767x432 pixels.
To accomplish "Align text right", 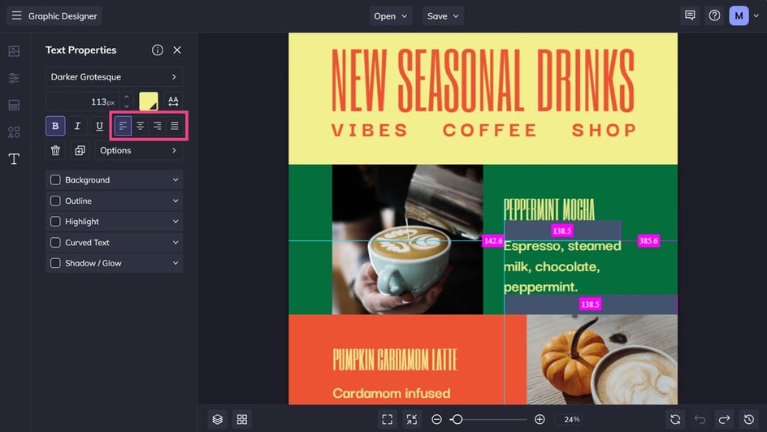I will (x=157, y=126).
